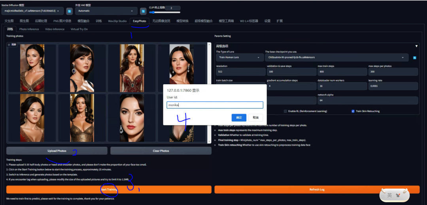
Task: Click the Refresh Log button
Action: 317,190
